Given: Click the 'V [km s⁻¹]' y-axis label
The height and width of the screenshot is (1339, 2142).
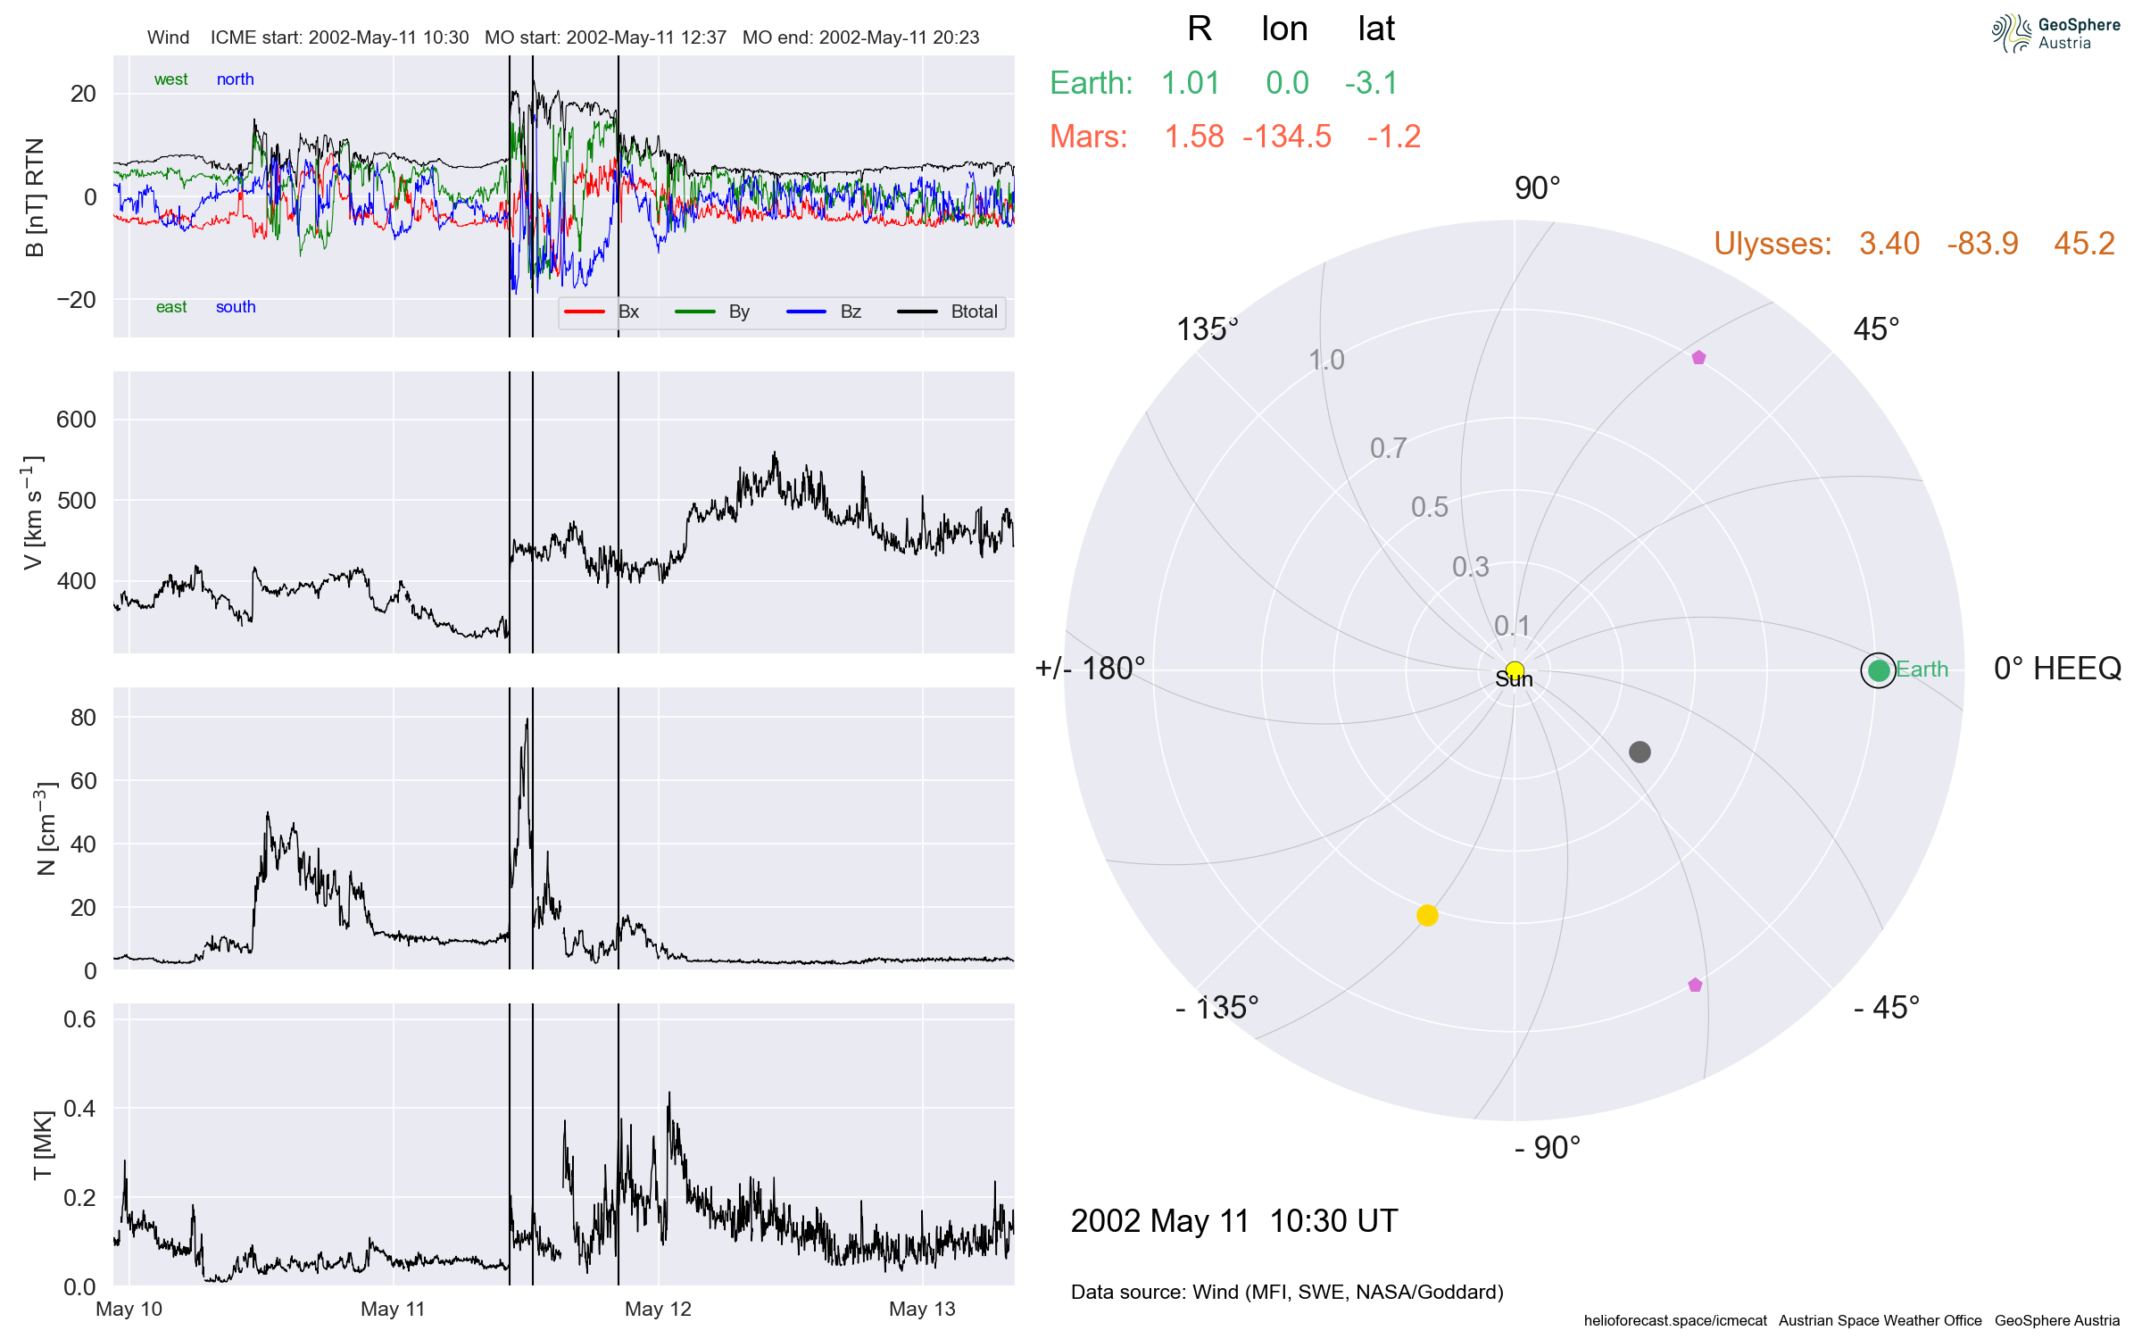Looking at the screenshot, I should click(33, 512).
